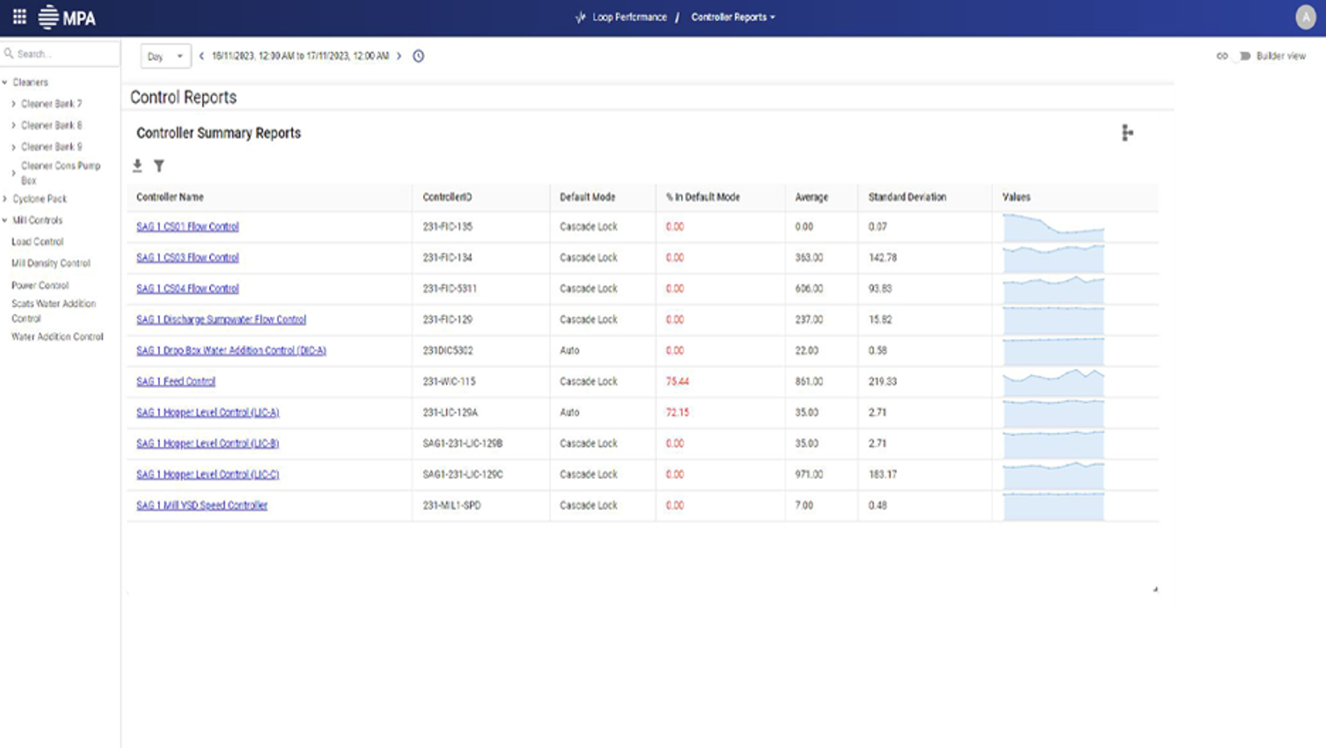Viewport: 1326px width, 748px height.
Task: Open SAG 1 Mill VSD Speed Controller
Action: 201,505
